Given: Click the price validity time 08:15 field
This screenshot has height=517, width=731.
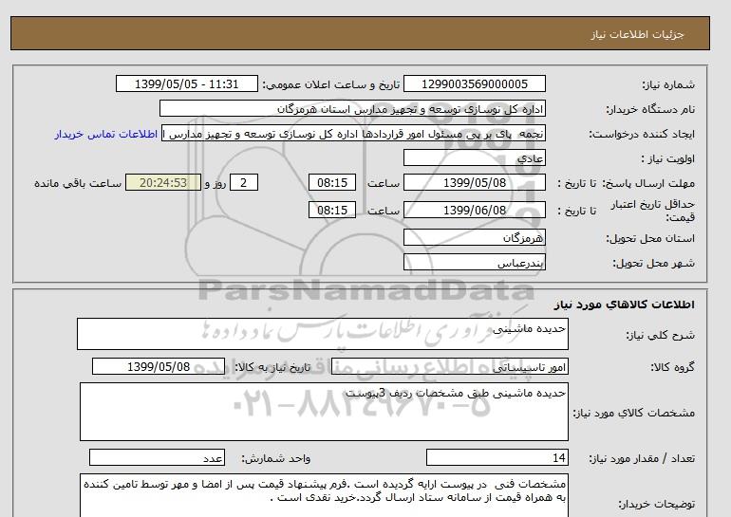Looking at the screenshot, I should 332,210.
